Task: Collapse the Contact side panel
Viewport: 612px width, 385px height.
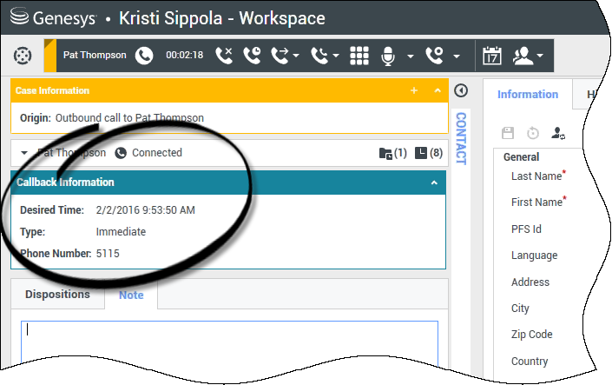Action: 461,90
